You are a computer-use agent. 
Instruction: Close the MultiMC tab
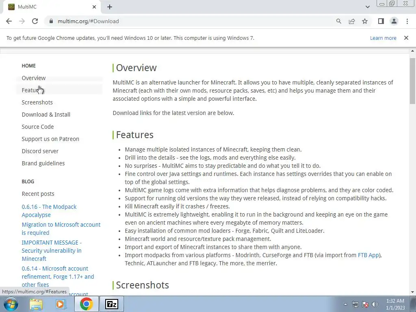(94, 7)
